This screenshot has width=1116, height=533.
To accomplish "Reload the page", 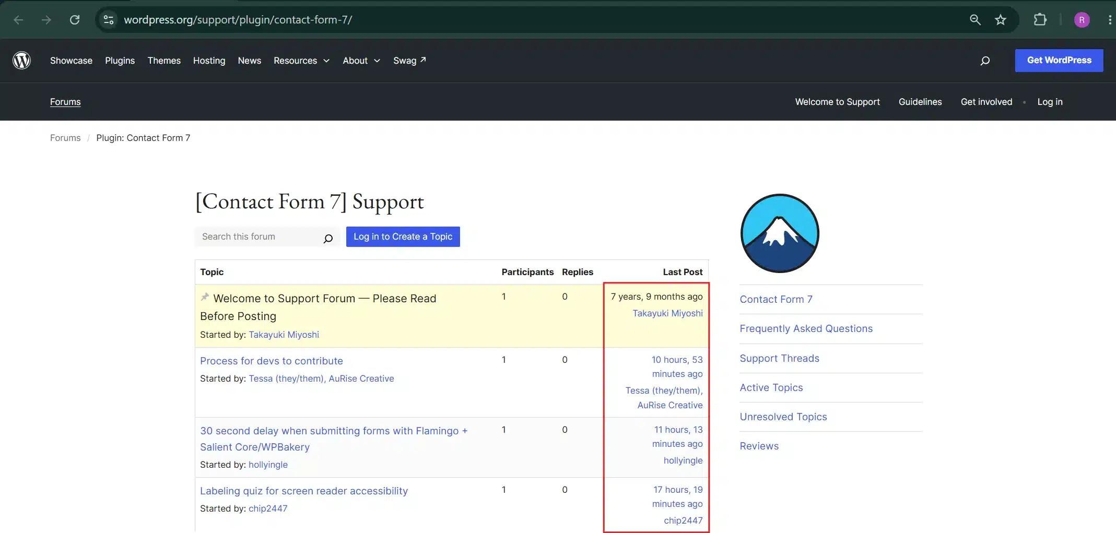I will 75,20.
